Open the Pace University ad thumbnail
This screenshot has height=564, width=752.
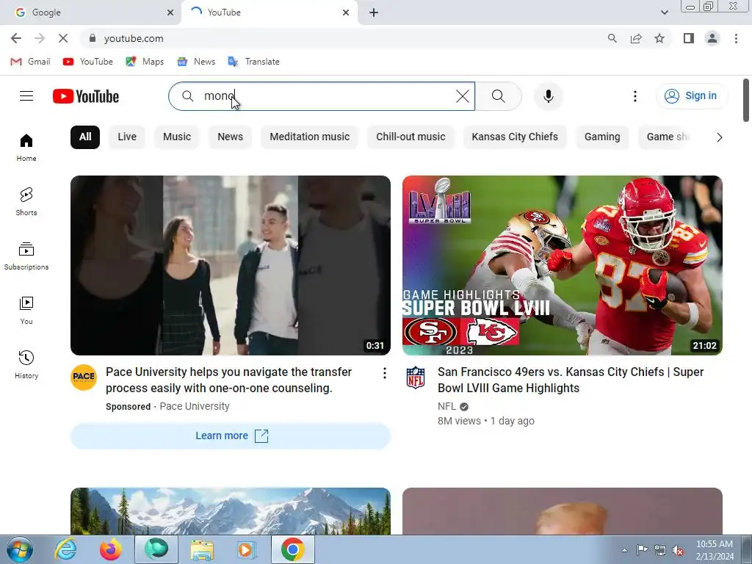click(230, 265)
